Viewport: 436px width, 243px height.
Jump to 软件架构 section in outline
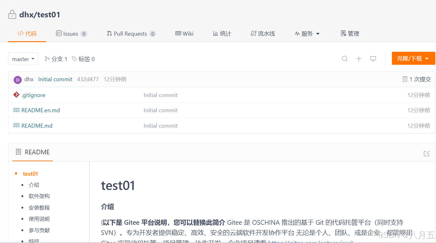coord(39,196)
